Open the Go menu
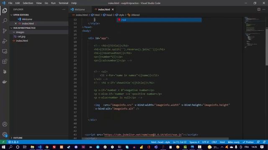This screenshot has height=150, width=268. (x=46, y=3)
